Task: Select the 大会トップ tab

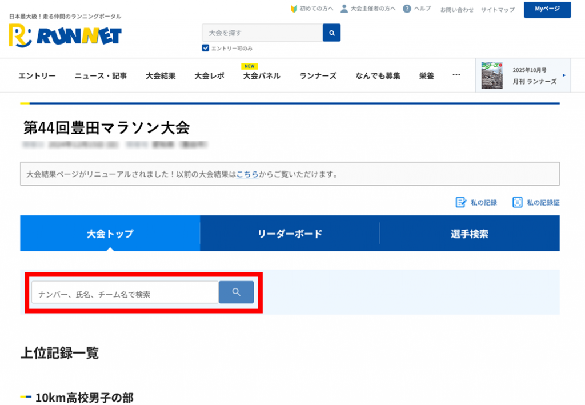Action: (110, 234)
